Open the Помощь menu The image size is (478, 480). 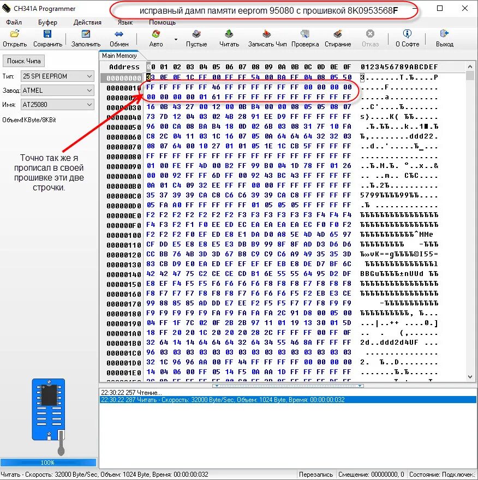(162, 22)
